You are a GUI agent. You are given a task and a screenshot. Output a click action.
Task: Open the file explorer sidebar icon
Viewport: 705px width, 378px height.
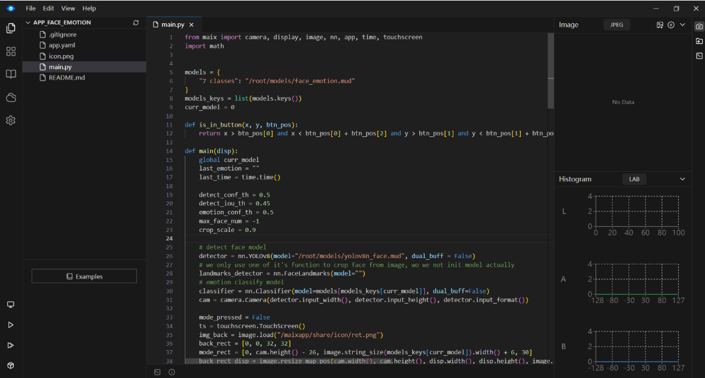pyautogui.click(x=11, y=28)
